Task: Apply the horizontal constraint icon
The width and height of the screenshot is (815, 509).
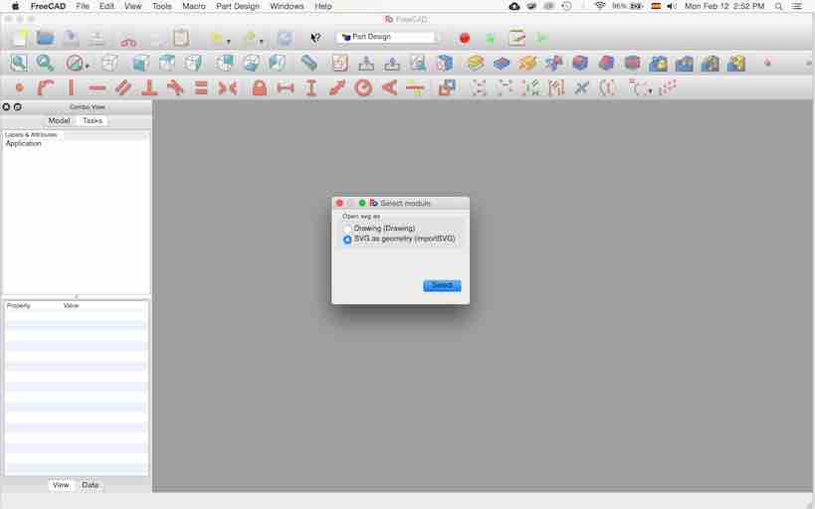Action: pyautogui.click(x=98, y=88)
